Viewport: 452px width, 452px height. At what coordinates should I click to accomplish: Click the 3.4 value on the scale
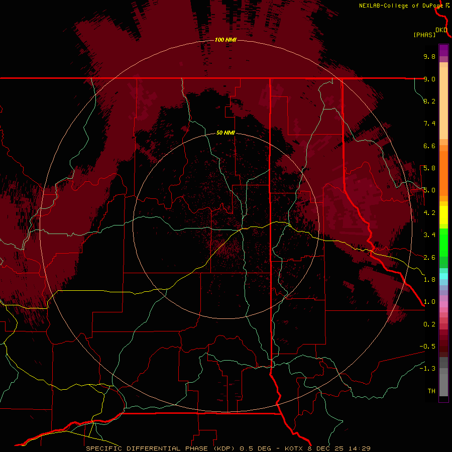coord(429,235)
